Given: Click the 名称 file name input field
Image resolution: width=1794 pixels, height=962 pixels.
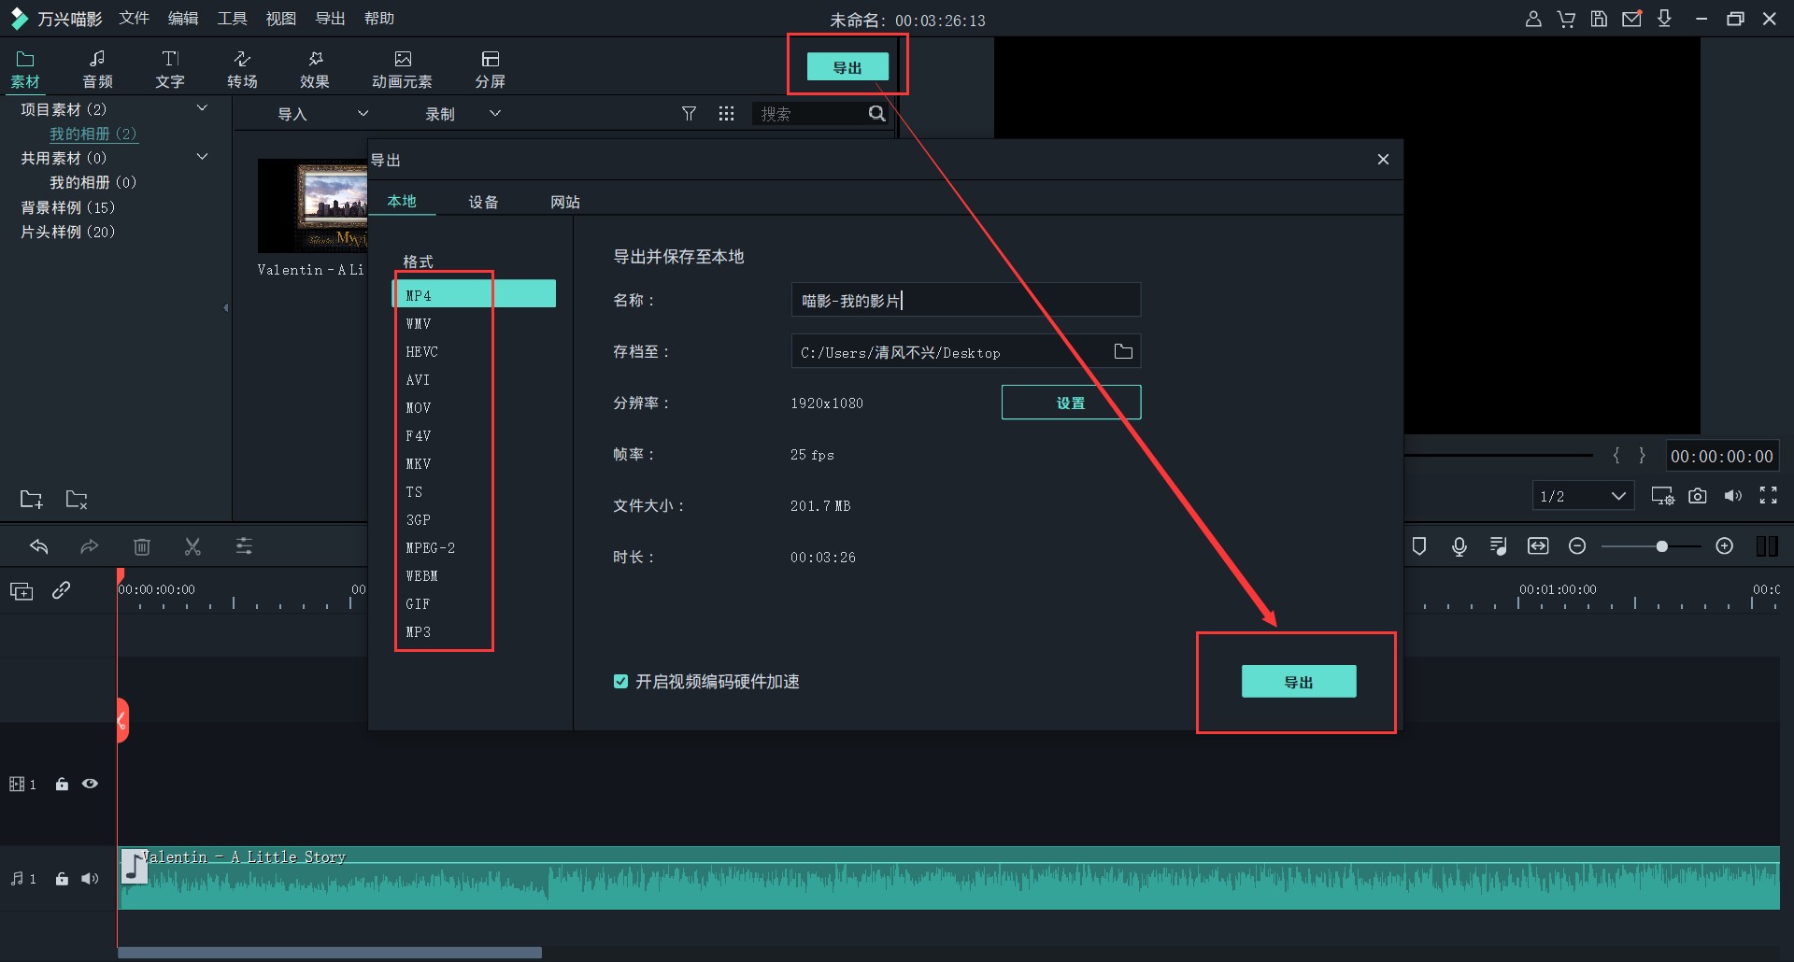Looking at the screenshot, I should pyautogui.click(x=966, y=300).
